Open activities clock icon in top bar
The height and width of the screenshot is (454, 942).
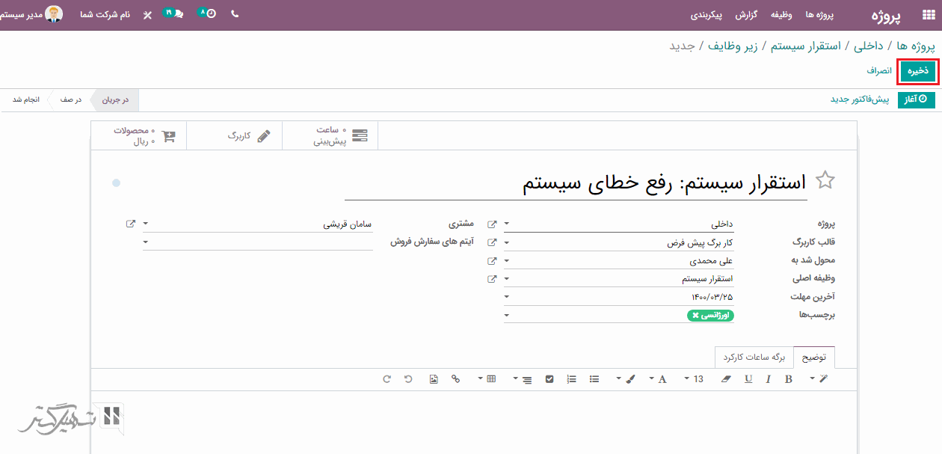pyautogui.click(x=209, y=13)
